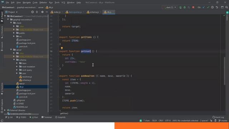
Task: Open the Navigate menu
Action: (27, 3)
